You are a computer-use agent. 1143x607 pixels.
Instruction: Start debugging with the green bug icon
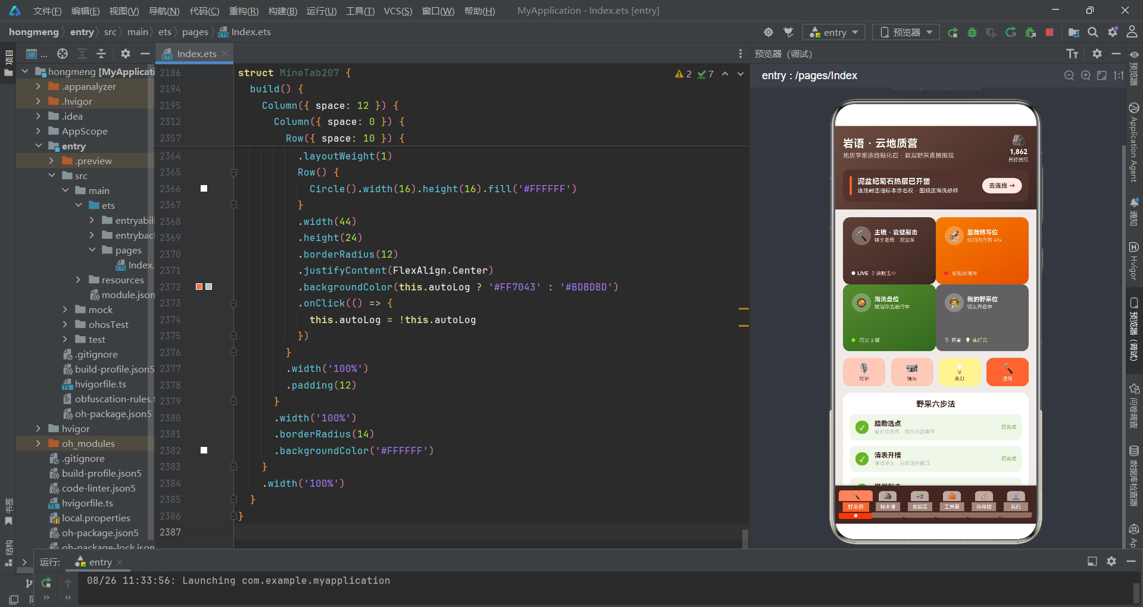click(972, 32)
